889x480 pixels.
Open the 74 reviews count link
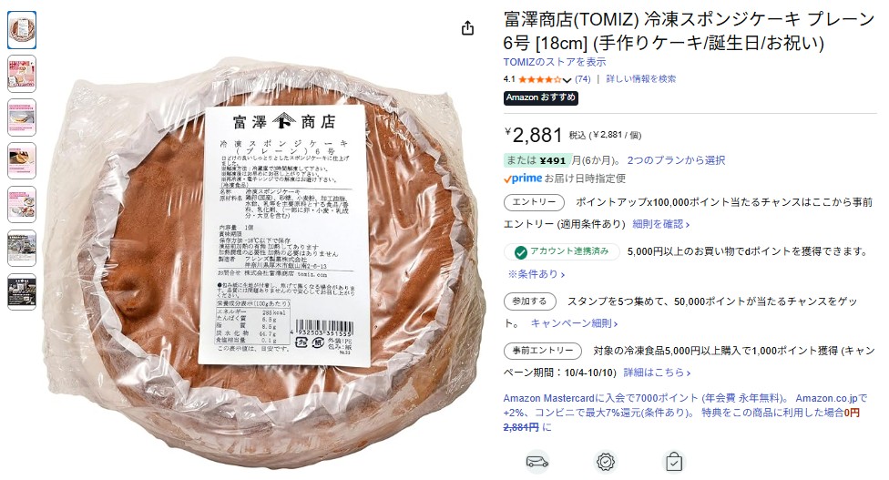[583, 79]
